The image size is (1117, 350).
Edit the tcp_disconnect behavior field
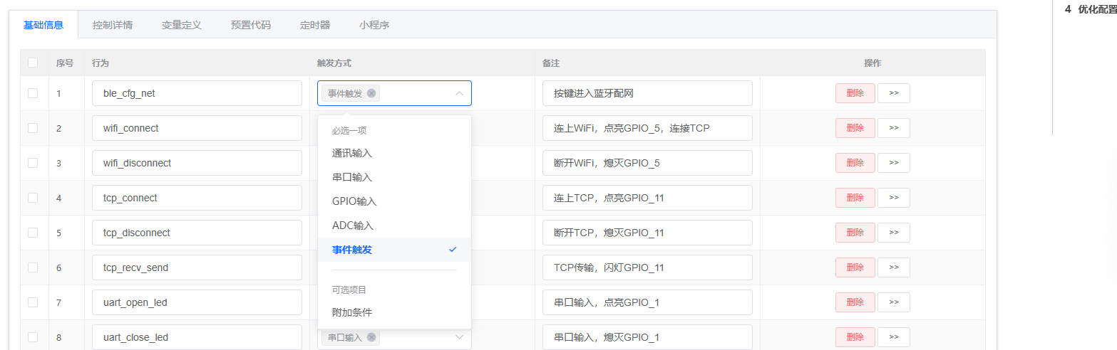pos(197,233)
